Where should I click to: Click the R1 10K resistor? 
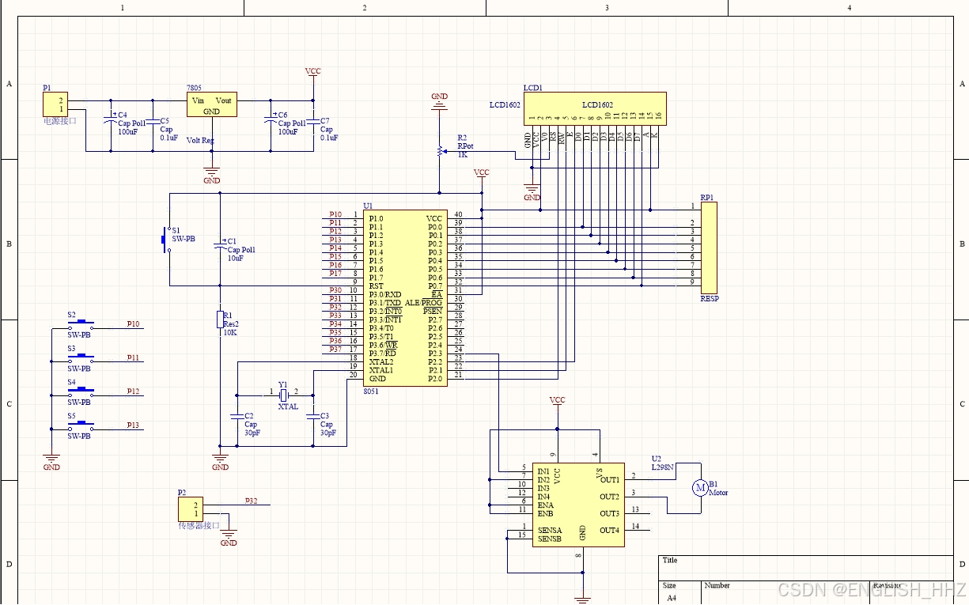pos(220,320)
